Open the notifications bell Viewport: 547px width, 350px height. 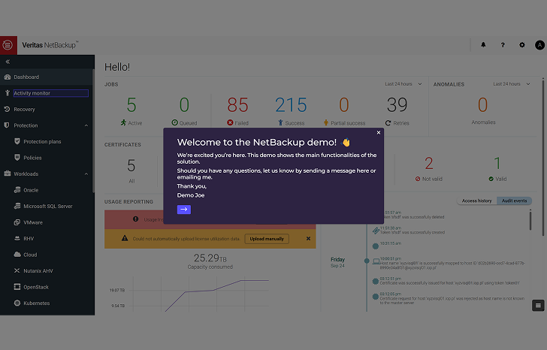point(483,44)
